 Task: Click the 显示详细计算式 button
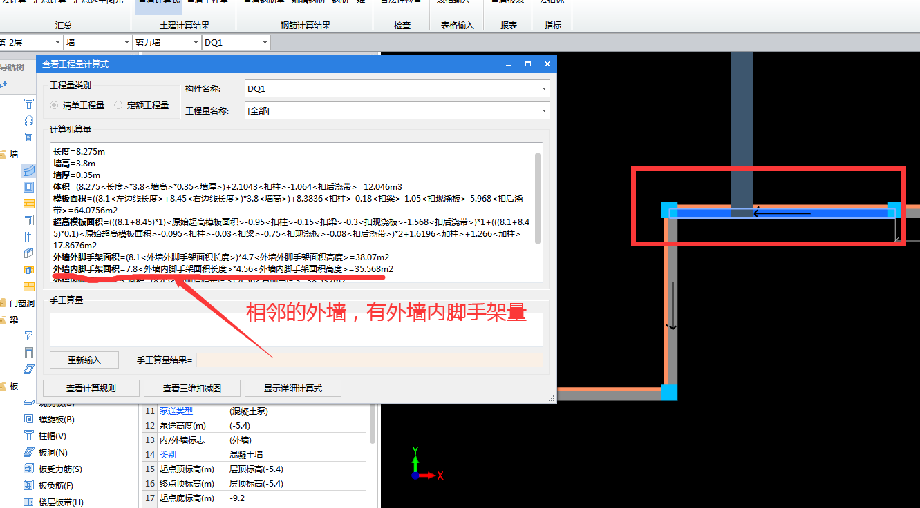pos(293,388)
